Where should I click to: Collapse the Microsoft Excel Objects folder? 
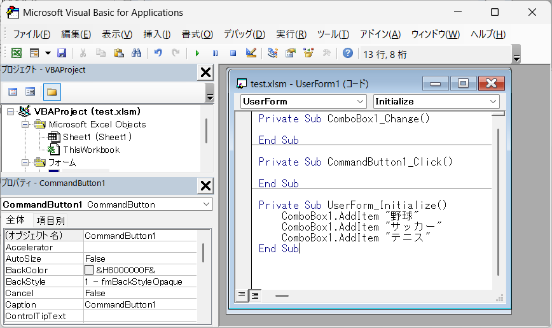coord(25,124)
